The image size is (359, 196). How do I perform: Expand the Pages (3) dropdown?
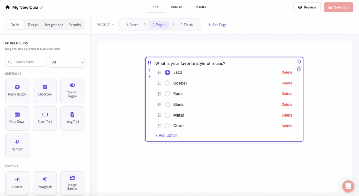pyautogui.click(x=106, y=25)
